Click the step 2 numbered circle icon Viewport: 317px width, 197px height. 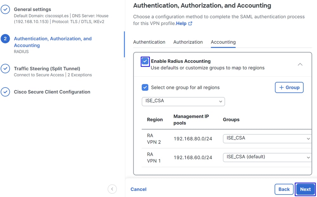pos(5,39)
